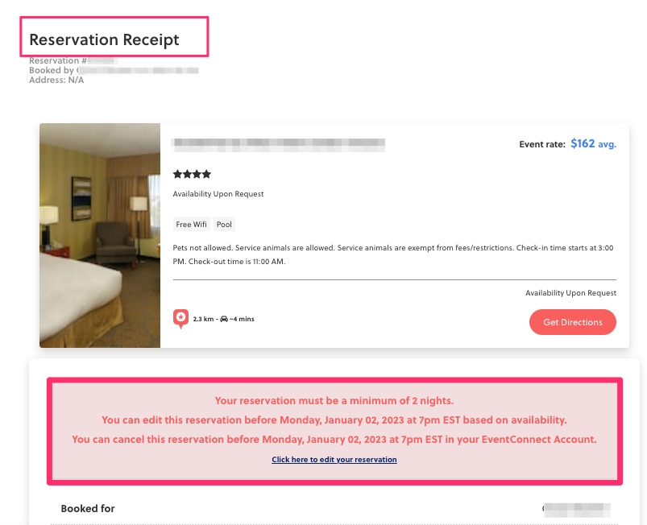Click 'Availability Upon Request' under star rating

pyautogui.click(x=218, y=194)
